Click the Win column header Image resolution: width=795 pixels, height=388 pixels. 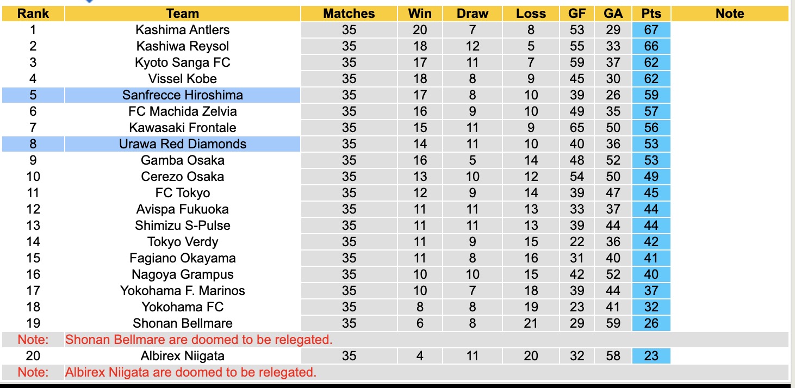point(420,14)
